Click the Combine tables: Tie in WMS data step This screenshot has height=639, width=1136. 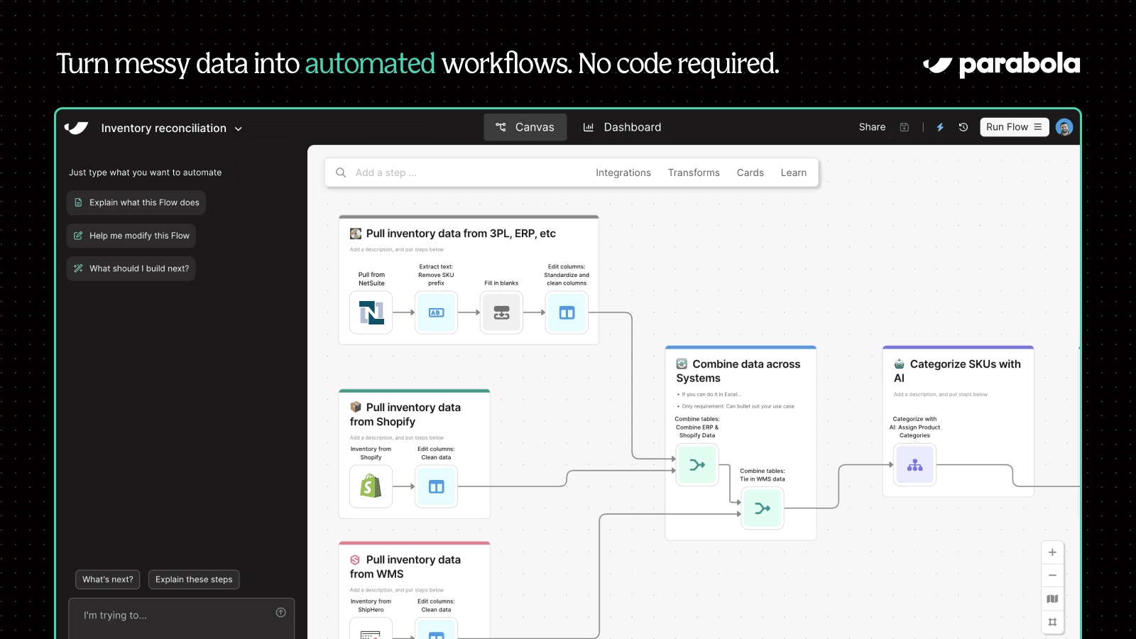coord(762,508)
